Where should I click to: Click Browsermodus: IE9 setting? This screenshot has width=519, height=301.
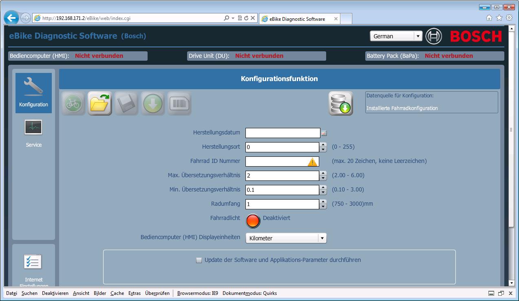coord(198,293)
